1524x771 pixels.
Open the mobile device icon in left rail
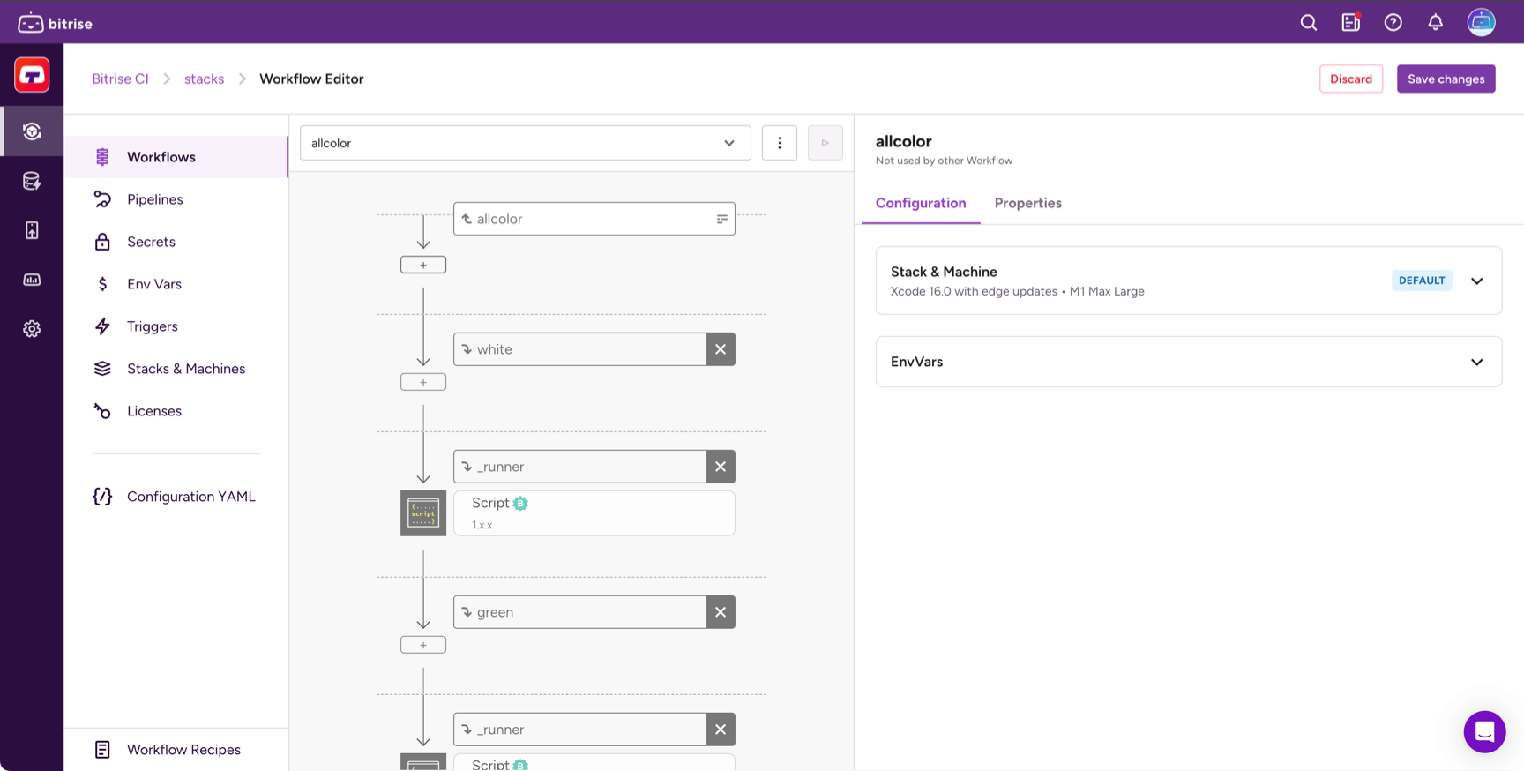coord(32,230)
